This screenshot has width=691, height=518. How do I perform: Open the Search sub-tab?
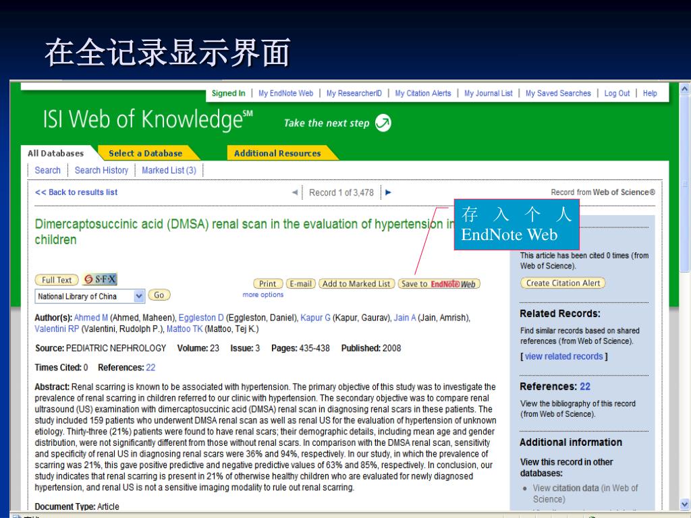pos(48,170)
